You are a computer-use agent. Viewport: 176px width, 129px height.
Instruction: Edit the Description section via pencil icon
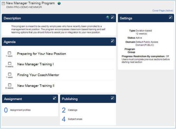coord(112,17)
